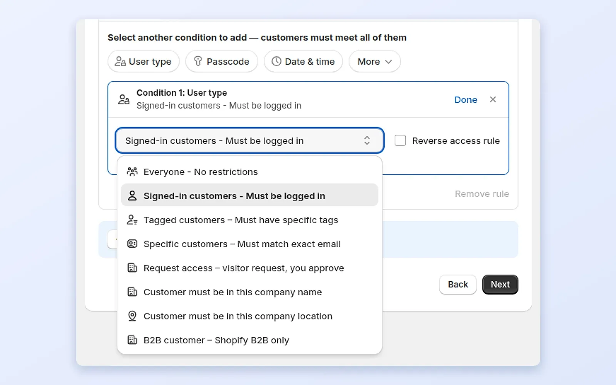Click the location pin icon beside company location
Image resolution: width=616 pixels, height=385 pixels.
[x=132, y=316]
